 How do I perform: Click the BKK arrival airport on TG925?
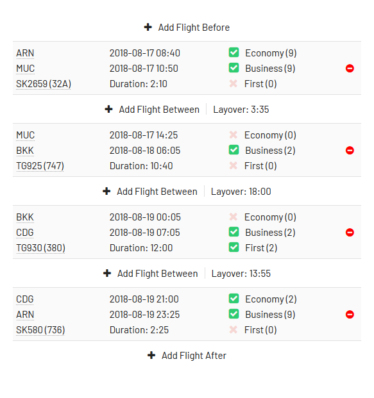pyautogui.click(x=25, y=151)
